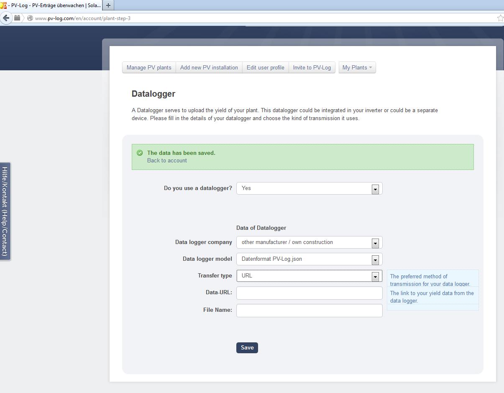Viewport: 504px width, 393px height.
Task: Select Add new PV installation
Action: [x=209, y=67]
